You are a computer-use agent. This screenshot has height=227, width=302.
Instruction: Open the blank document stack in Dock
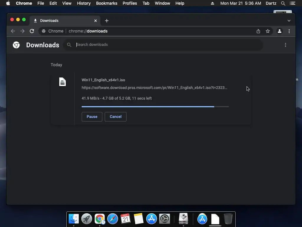click(x=215, y=219)
